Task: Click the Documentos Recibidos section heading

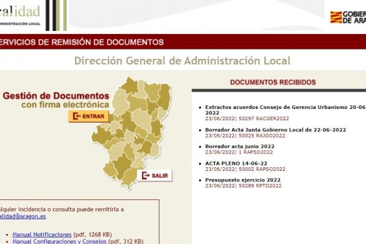Action: (273, 82)
